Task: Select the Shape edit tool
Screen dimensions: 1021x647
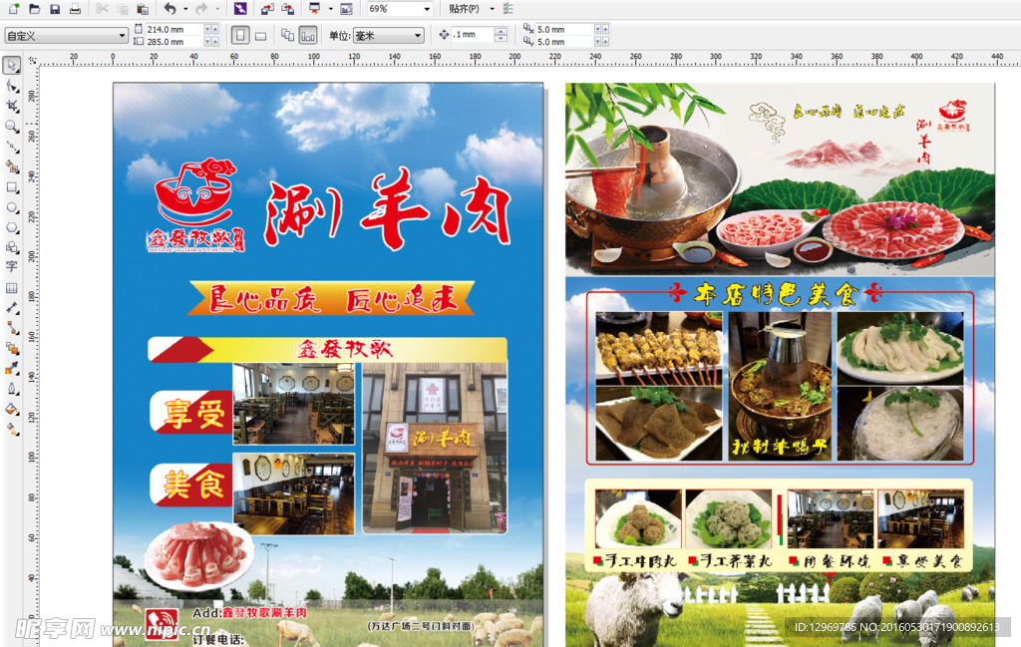Action: point(12,86)
